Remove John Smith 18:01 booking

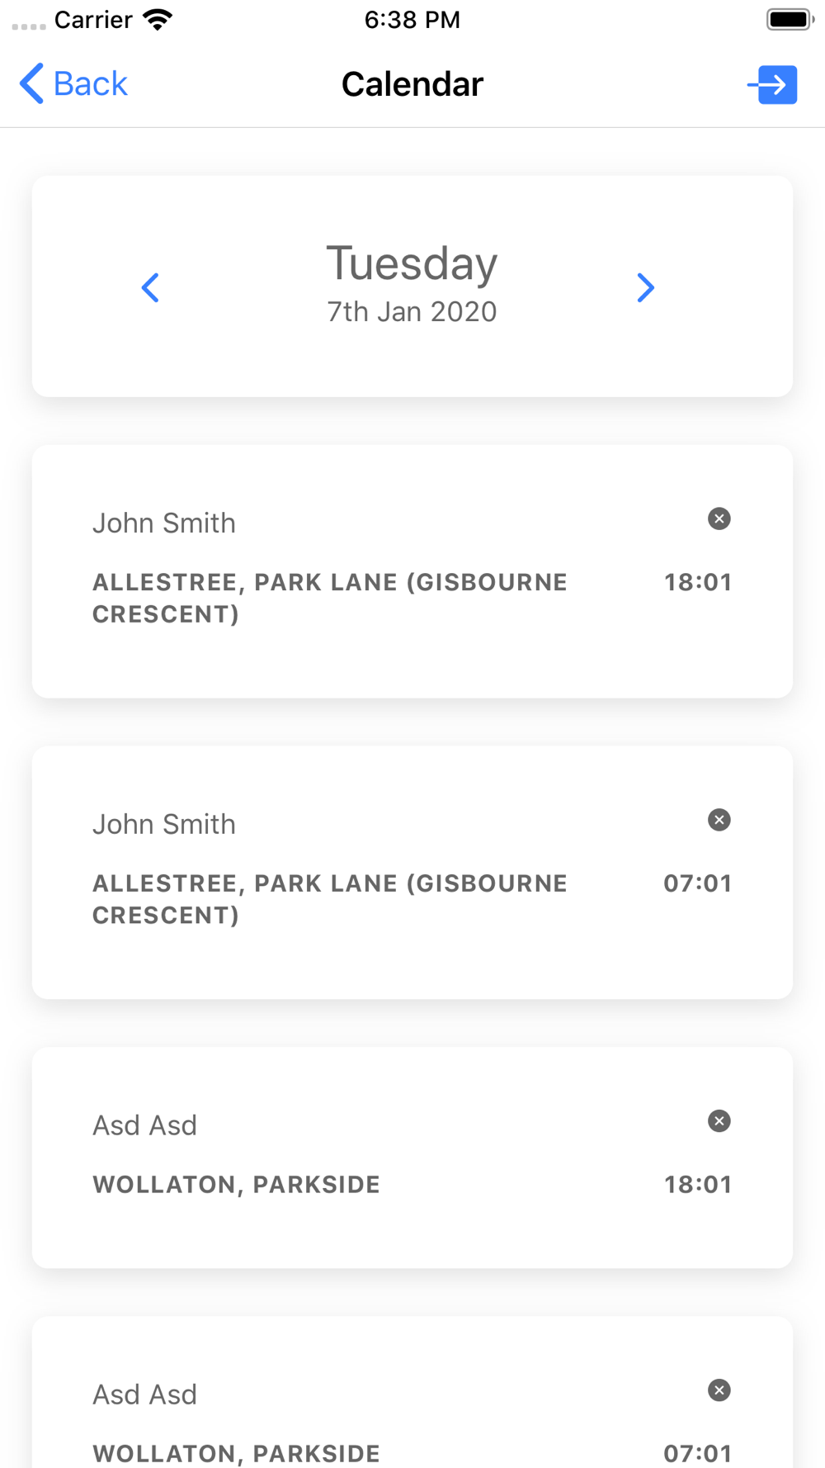click(719, 519)
